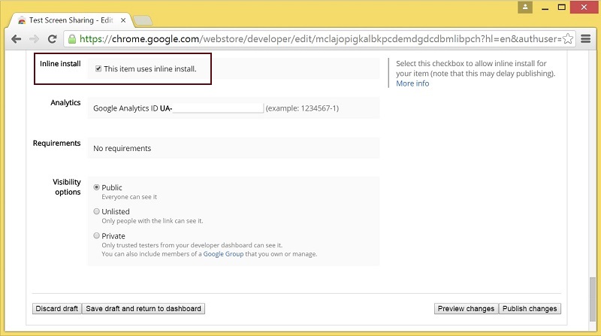Close the Test Screen Sharing tab

pyautogui.click(x=121, y=20)
